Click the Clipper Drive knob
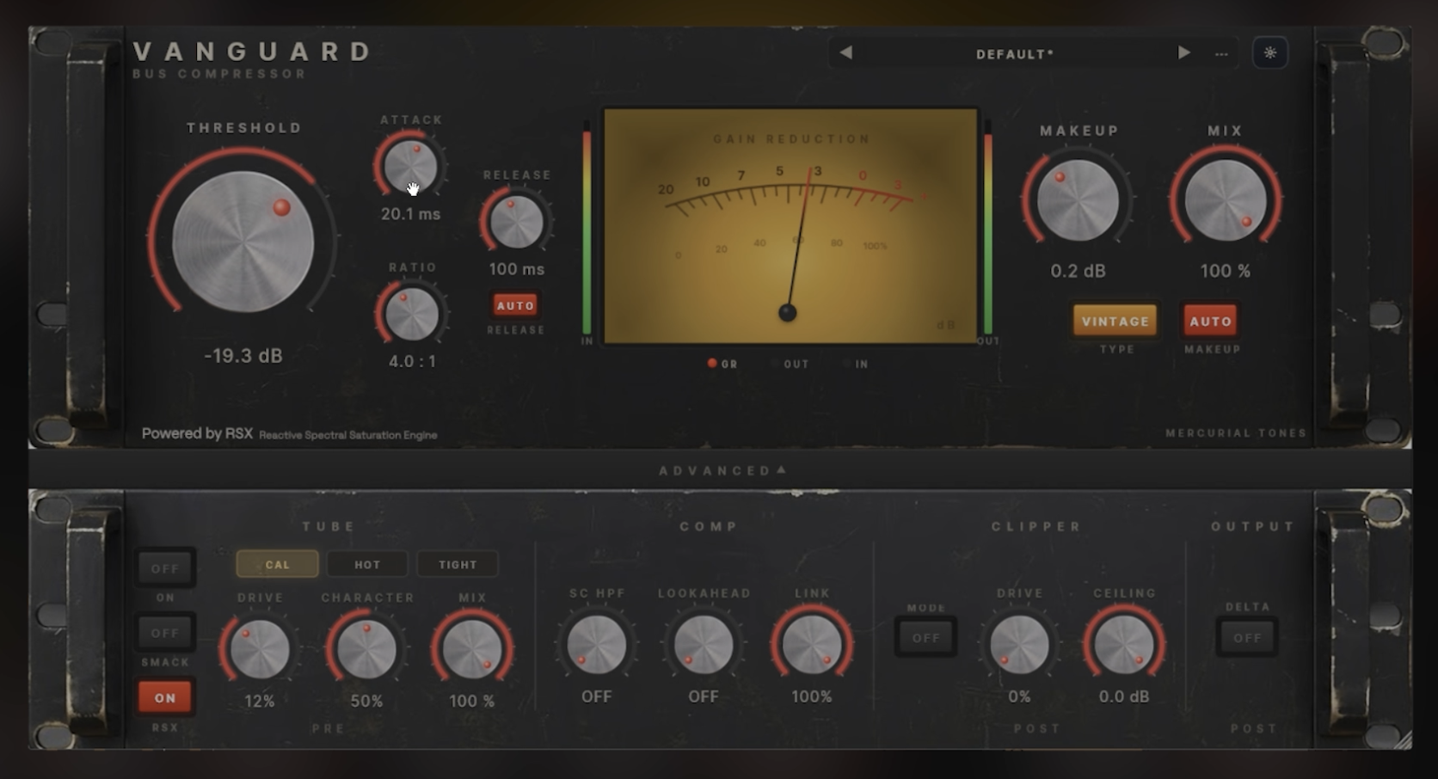1438x779 pixels. coord(1019,645)
